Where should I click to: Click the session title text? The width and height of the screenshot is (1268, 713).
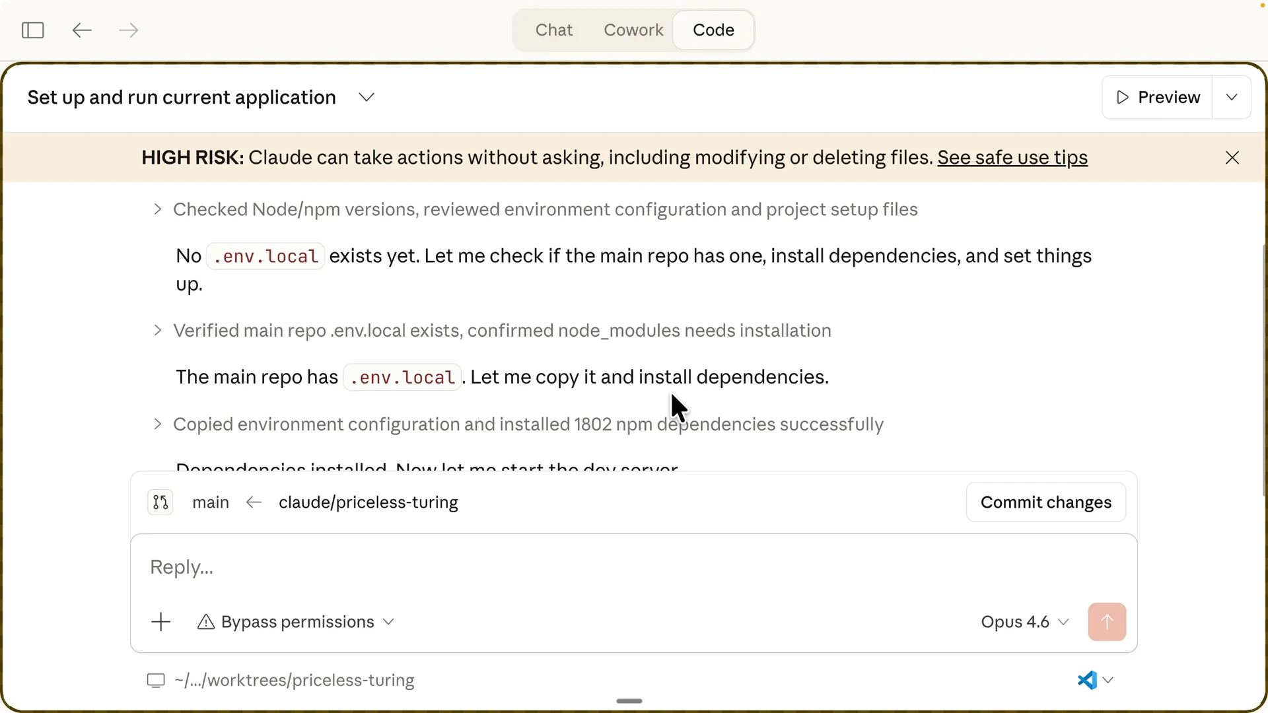(x=182, y=98)
